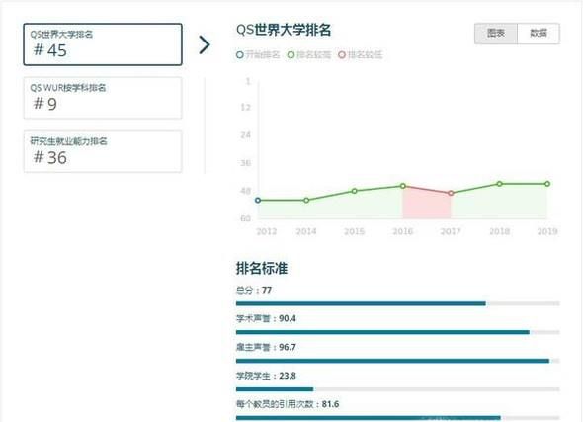Screen dimensions: 583x422
Task: Click the 学术声誉 90.4 score bar
Action: click(398, 332)
